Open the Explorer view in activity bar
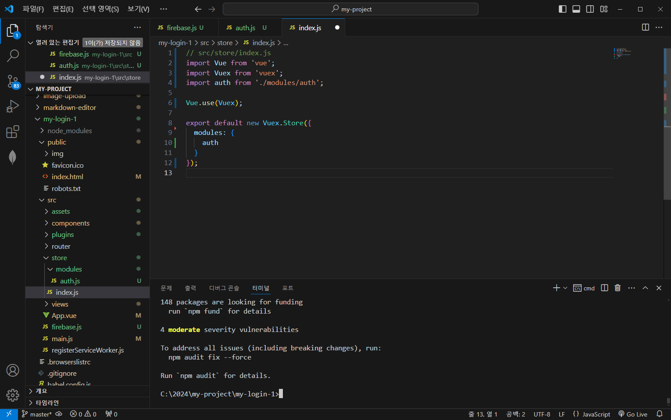Image resolution: width=671 pixels, height=420 pixels. tap(13, 31)
